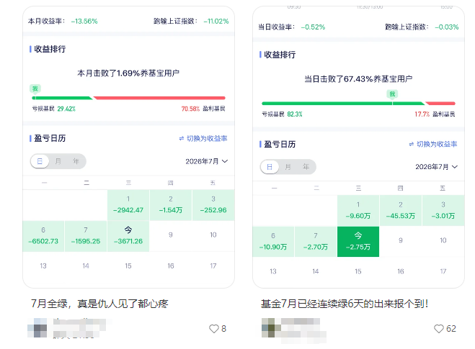Select today cell -2.75万 in right calendar

pos(358,242)
